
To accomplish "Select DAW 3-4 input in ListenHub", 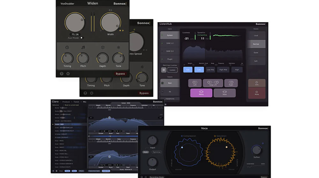I will 170,51.
